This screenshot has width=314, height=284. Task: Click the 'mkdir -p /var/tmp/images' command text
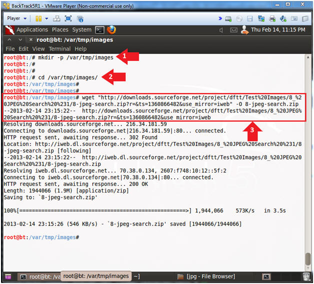coord(76,57)
